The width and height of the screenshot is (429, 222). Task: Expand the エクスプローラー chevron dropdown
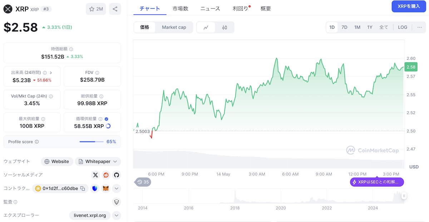[x=116, y=216]
